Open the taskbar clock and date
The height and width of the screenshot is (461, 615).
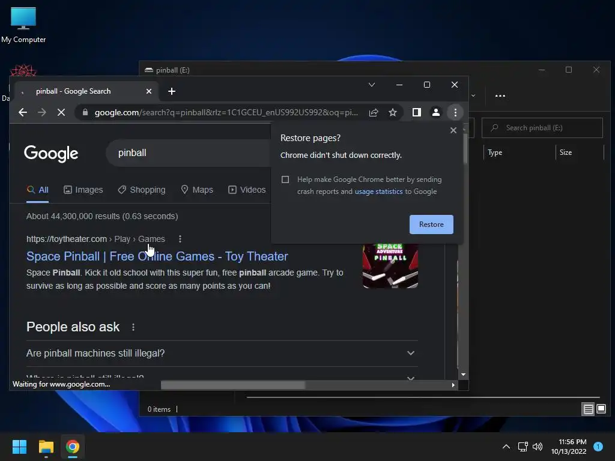point(569,447)
